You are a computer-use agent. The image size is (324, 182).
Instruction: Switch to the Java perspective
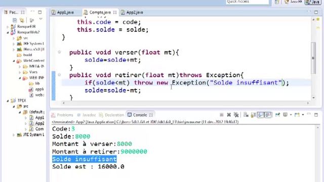[x=313, y=2]
